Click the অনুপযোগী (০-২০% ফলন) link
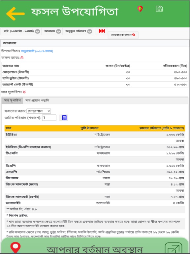 tap(37, 51)
